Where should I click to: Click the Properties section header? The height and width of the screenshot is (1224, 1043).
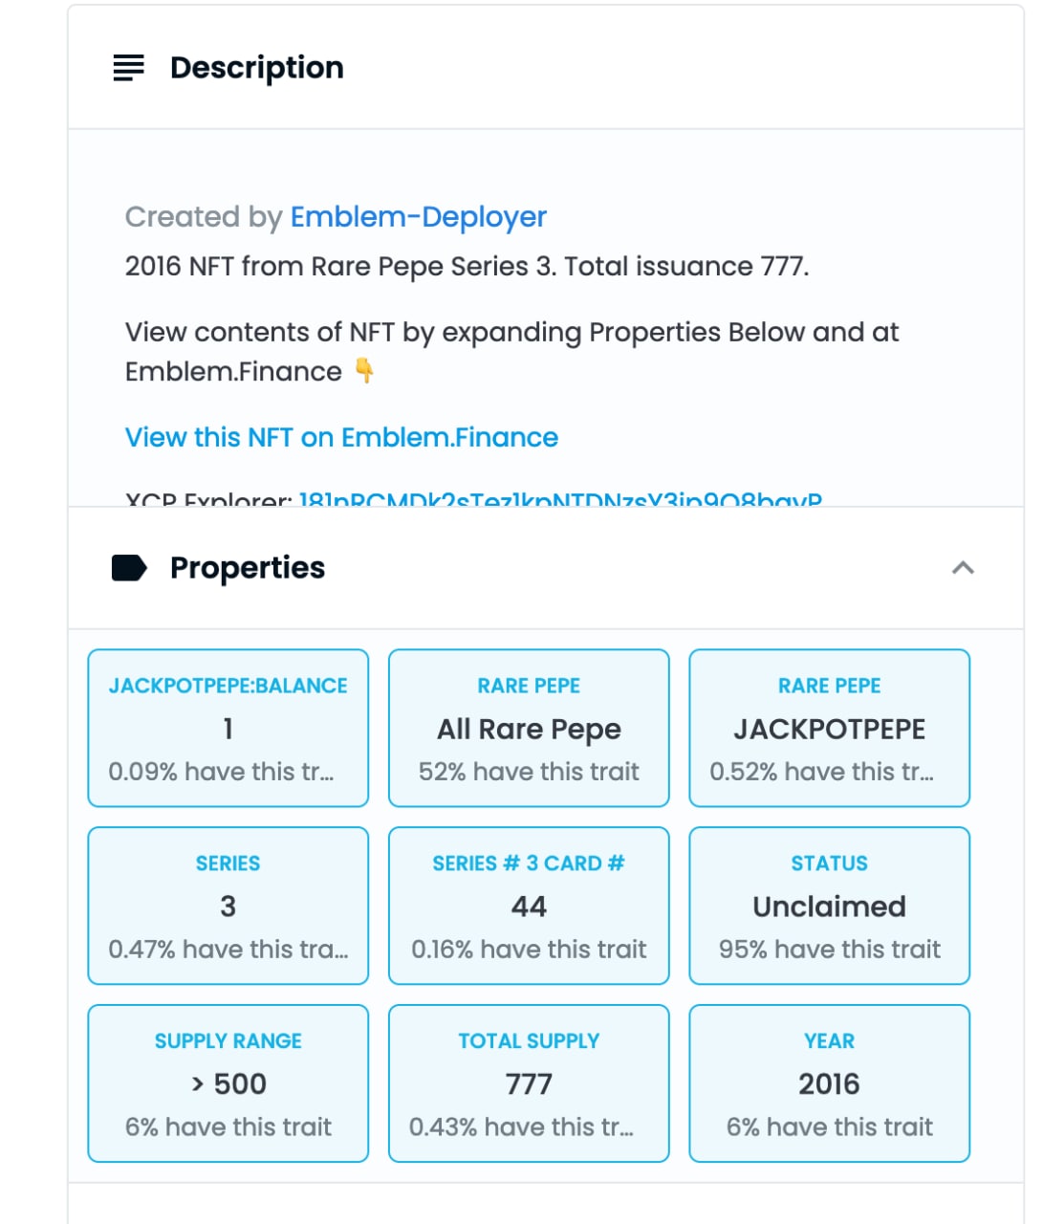click(x=546, y=568)
